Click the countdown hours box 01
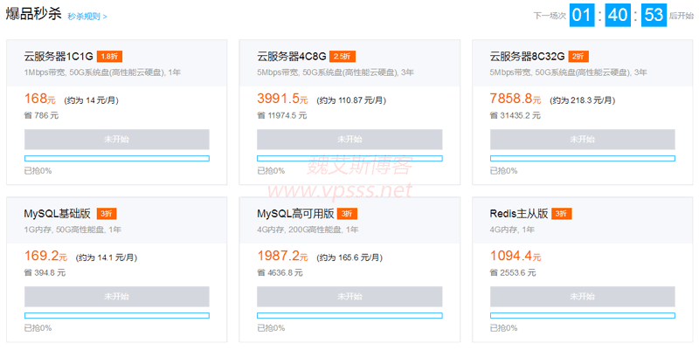 click(x=581, y=15)
